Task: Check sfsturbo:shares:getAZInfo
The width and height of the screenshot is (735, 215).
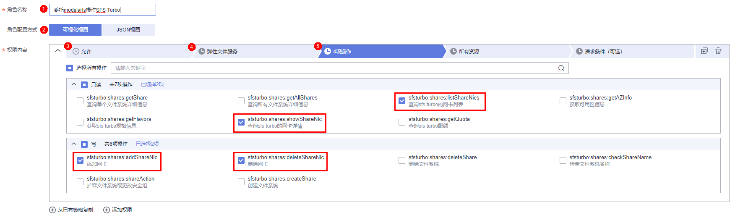Action: 563,101
